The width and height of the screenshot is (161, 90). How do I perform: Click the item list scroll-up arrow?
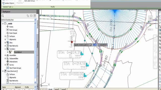coord(35,87)
